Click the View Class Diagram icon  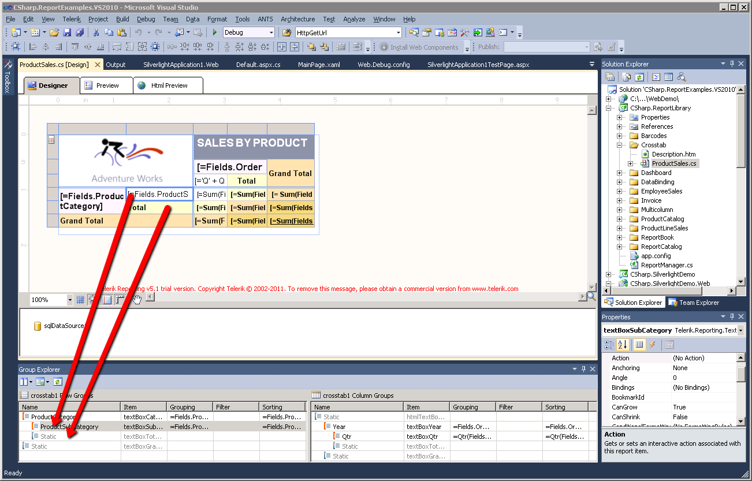click(x=682, y=77)
